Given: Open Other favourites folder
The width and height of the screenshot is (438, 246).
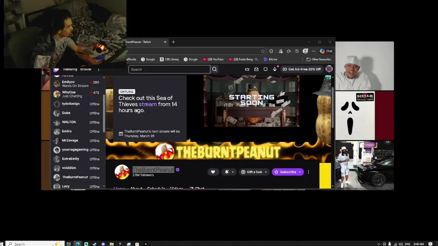Looking at the screenshot, I should [319, 59].
